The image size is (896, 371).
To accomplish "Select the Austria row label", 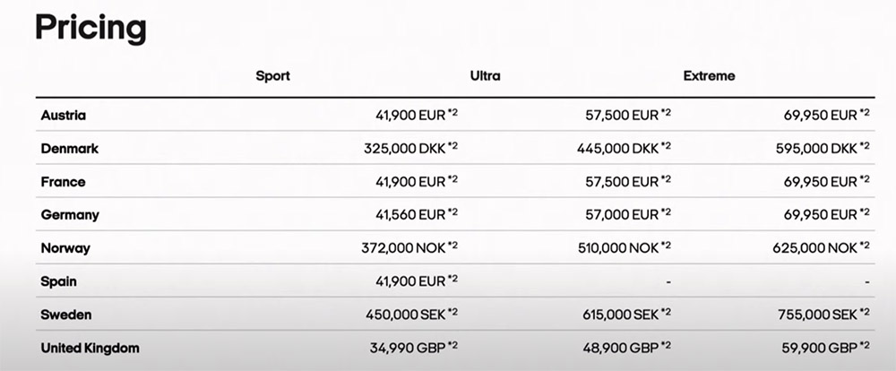I will click(64, 116).
